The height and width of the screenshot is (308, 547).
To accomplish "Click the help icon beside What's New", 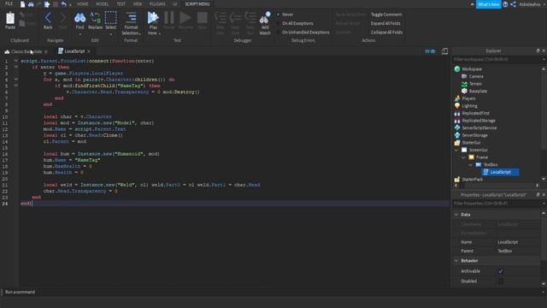I will [505, 4].
